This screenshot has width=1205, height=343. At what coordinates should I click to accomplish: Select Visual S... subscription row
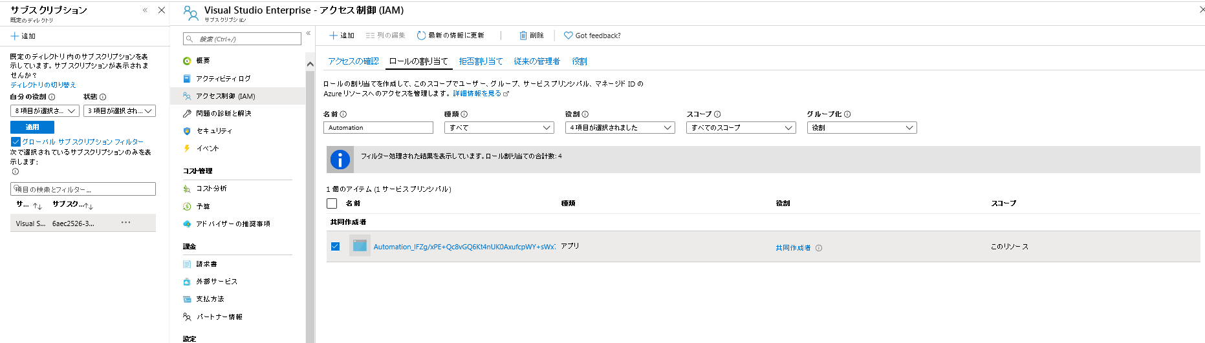83,223
